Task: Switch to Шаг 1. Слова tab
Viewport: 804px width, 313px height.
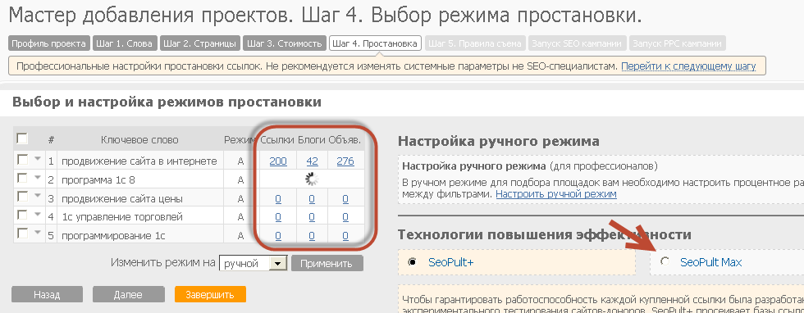Action: click(x=125, y=43)
